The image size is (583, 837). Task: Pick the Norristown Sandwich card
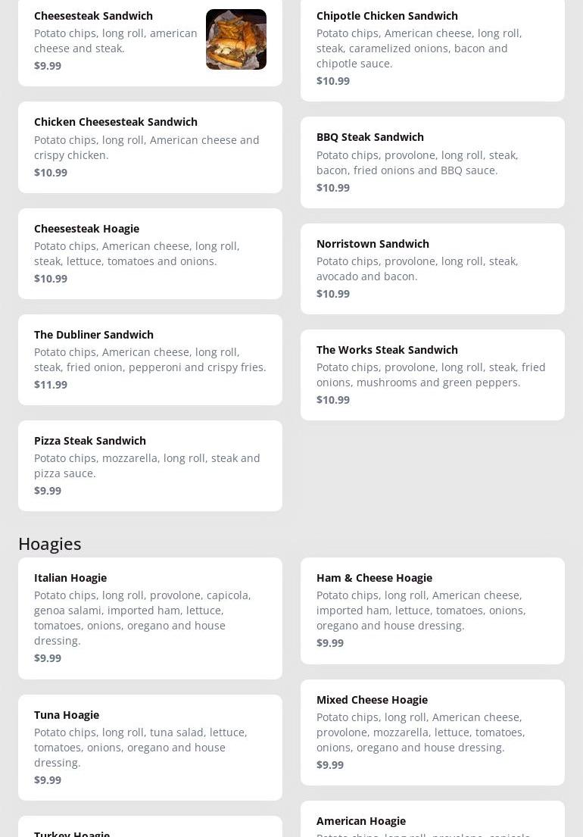pyautogui.click(x=432, y=268)
